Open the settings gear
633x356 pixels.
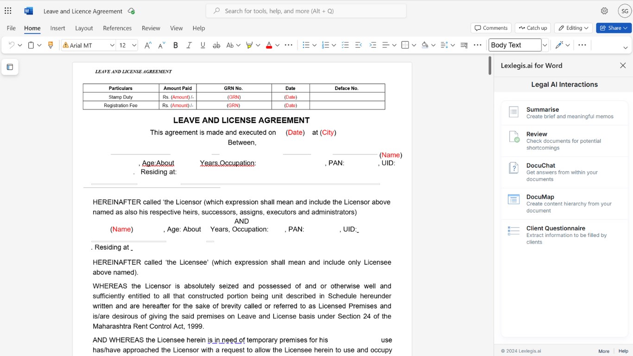pyautogui.click(x=604, y=11)
